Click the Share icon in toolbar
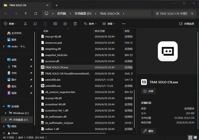199x140 pixels. [x=65, y=24]
